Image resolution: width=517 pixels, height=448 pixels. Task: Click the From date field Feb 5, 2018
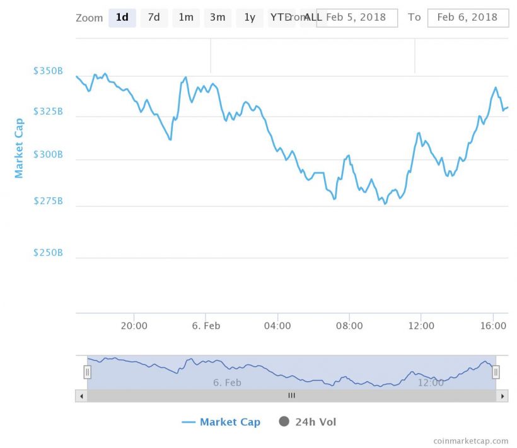click(x=356, y=18)
